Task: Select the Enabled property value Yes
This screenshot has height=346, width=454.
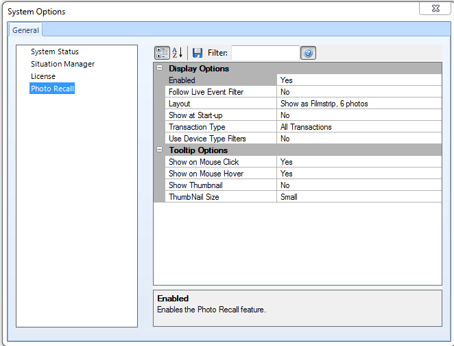Action: tap(359, 80)
